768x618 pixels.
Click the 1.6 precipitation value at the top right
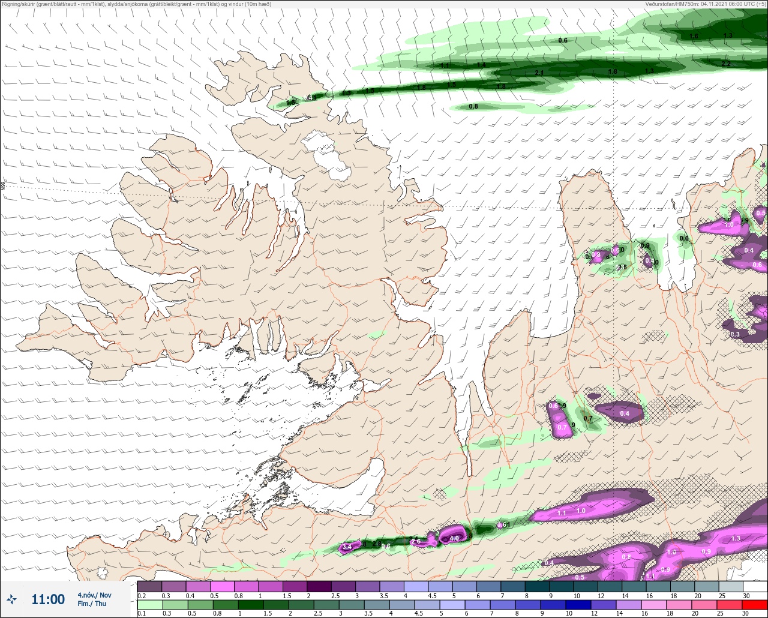point(694,36)
